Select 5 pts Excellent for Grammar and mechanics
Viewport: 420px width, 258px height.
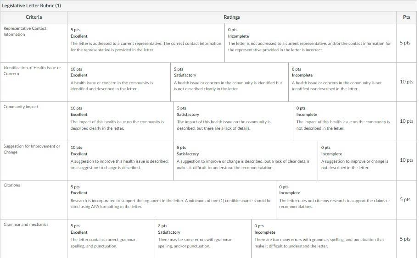click(111, 238)
